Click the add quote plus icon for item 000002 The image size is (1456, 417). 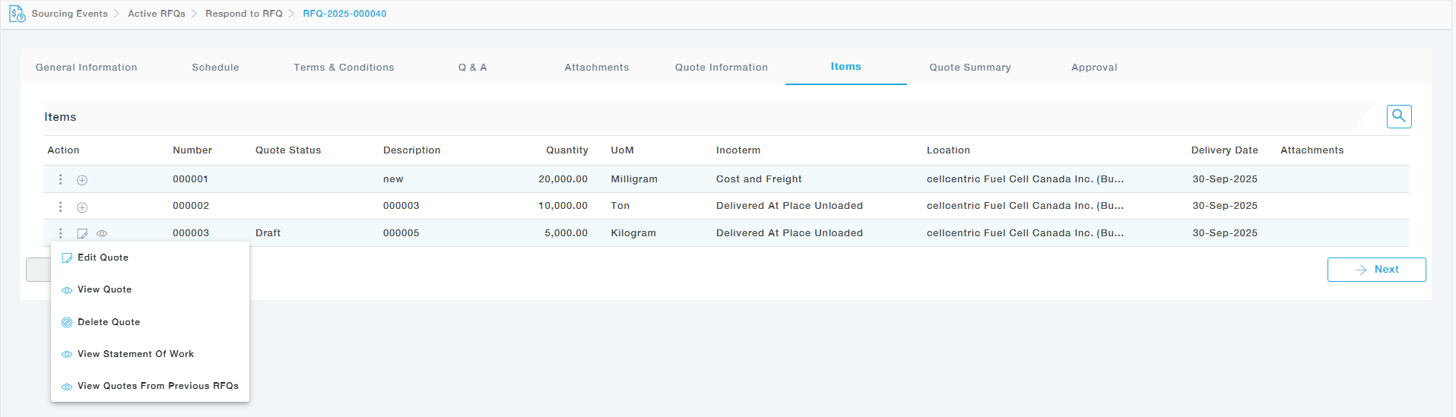(x=82, y=207)
